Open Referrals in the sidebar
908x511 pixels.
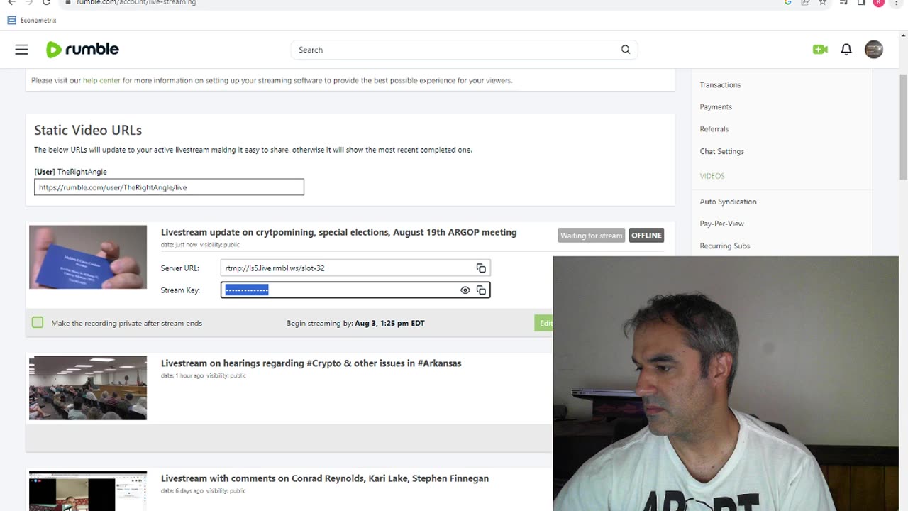click(x=714, y=129)
